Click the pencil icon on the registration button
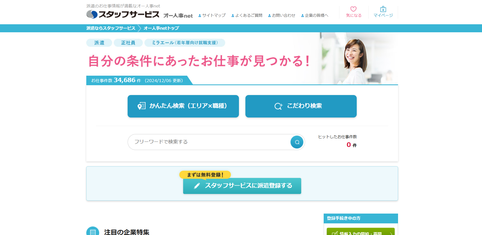This screenshot has width=482, height=235. [x=197, y=186]
